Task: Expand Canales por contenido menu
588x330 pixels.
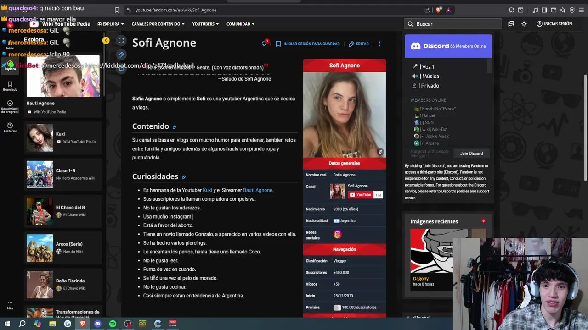Action: tap(158, 24)
